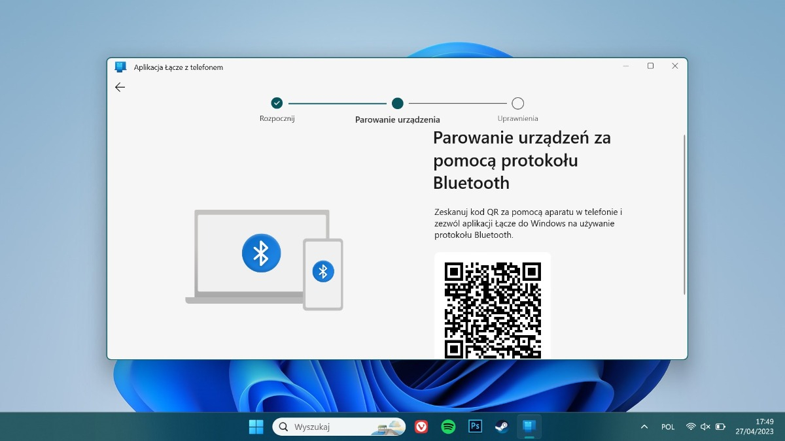Open Steam from the taskbar
This screenshot has height=441, width=785.
pos(502,426)
